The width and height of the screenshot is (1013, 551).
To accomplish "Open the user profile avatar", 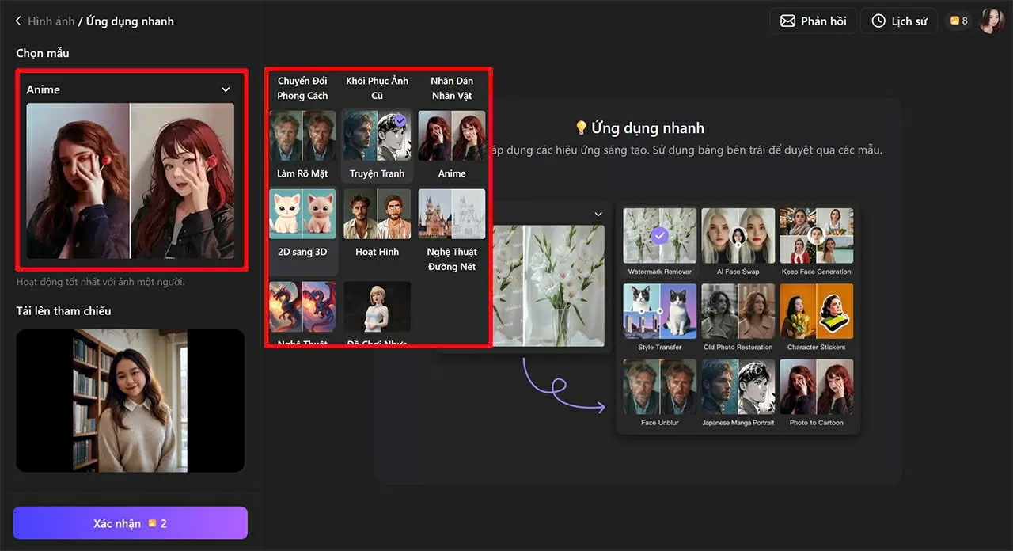I will 992,21.
